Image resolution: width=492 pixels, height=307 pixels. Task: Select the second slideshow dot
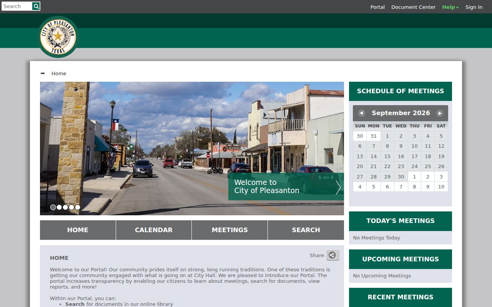tap(59, 207)
